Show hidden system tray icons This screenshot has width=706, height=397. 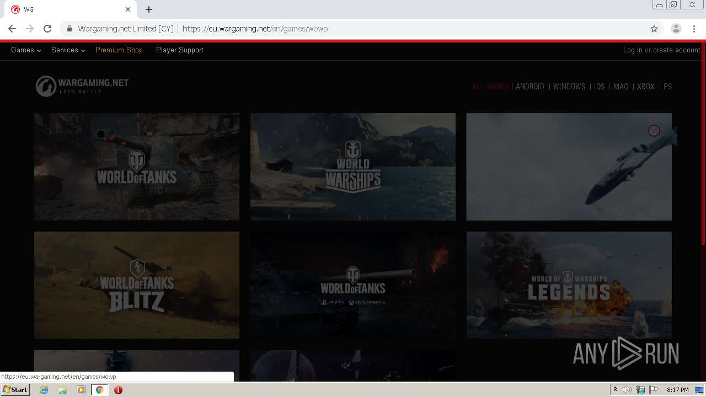[615, 390]
